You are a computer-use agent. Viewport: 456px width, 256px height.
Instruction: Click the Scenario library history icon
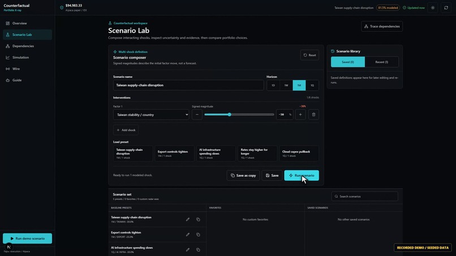click(333, 51)
